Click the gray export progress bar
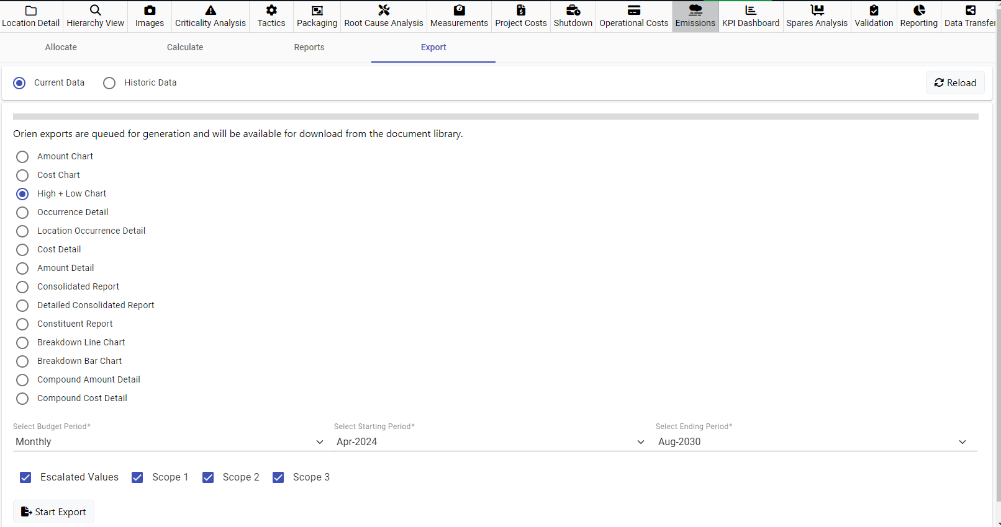 (496, 117)
